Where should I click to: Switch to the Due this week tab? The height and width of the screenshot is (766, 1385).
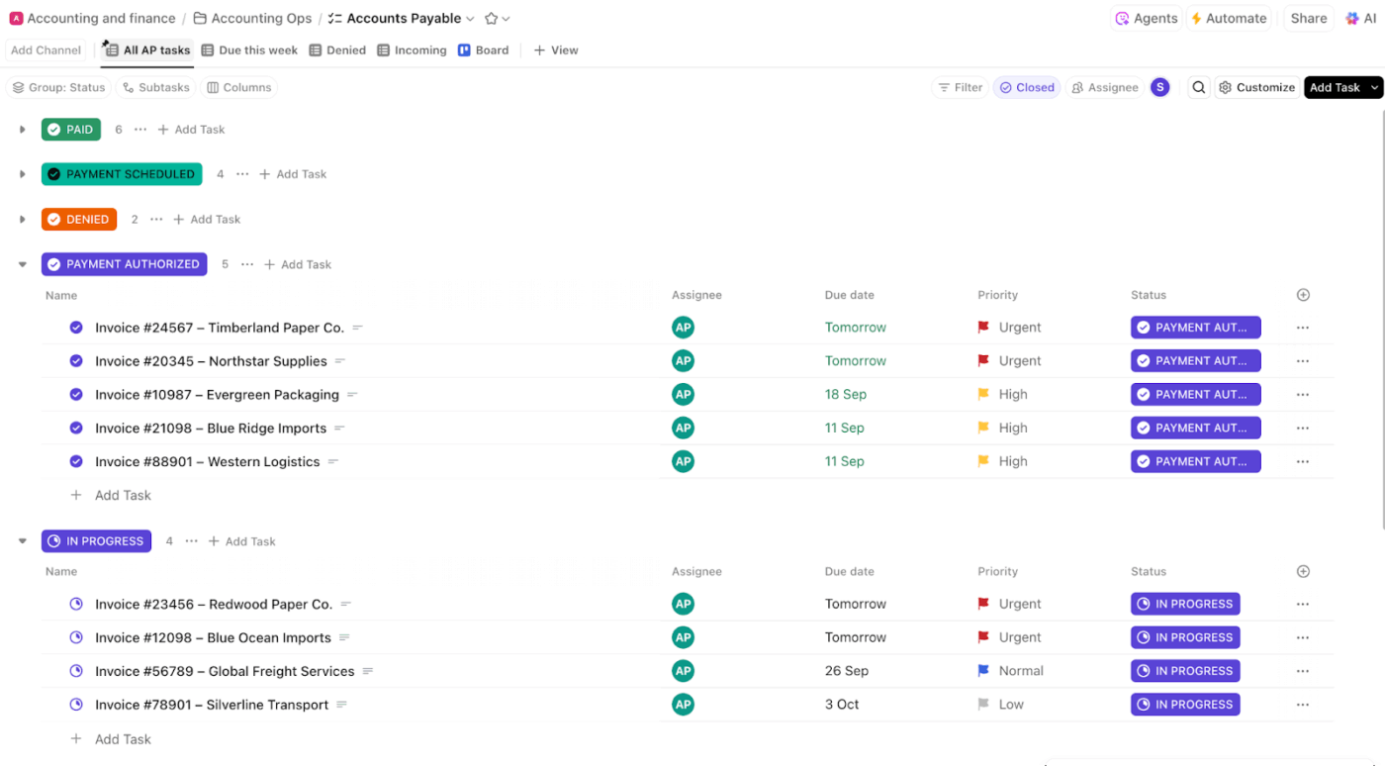pos(249,49)
